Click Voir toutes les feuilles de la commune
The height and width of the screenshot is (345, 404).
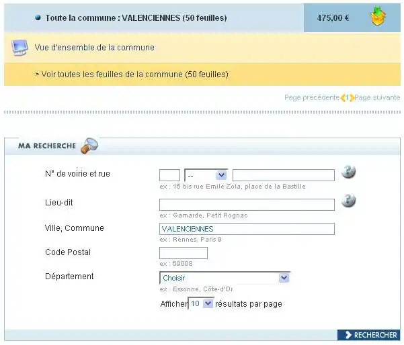132,75
